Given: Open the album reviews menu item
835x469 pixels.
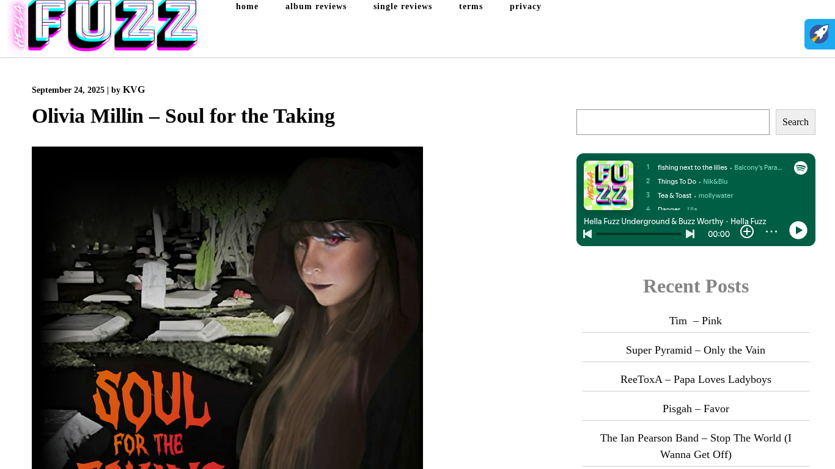Looking at the screenshot, I should [316, 7].
